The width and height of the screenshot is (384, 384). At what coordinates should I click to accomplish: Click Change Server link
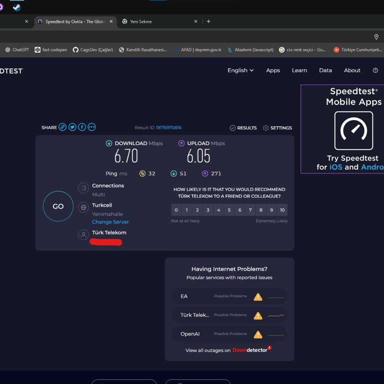[110, 222]
